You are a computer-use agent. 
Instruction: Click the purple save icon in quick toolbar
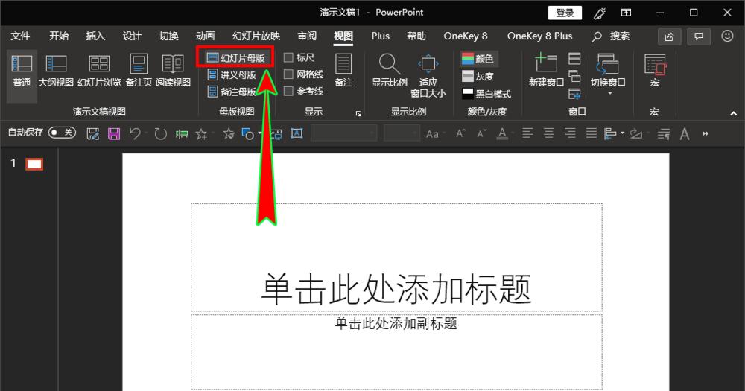[x=114, y=134]
